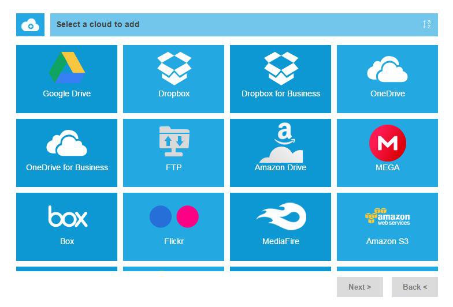Click the Amazon S3 text label
The width and height of the screenshot is (453, 307).
coord(387,241)
